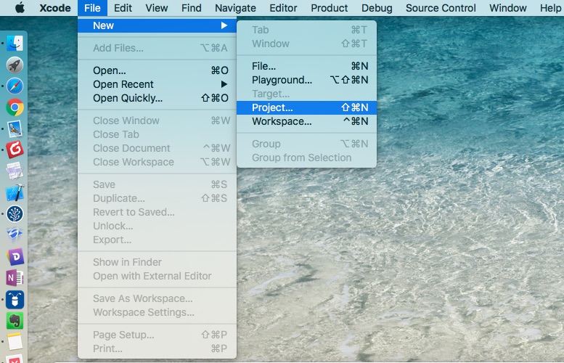564x363 pixels.
Task: Open the purple Dash icon in dock
Action: pos(15,256)
